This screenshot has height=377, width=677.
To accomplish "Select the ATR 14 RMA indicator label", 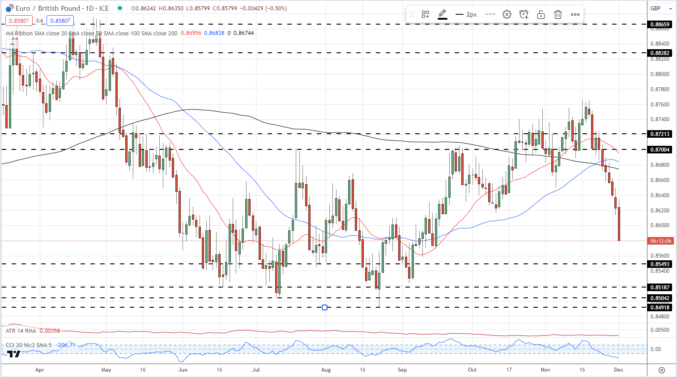I will tap(21, 331).
